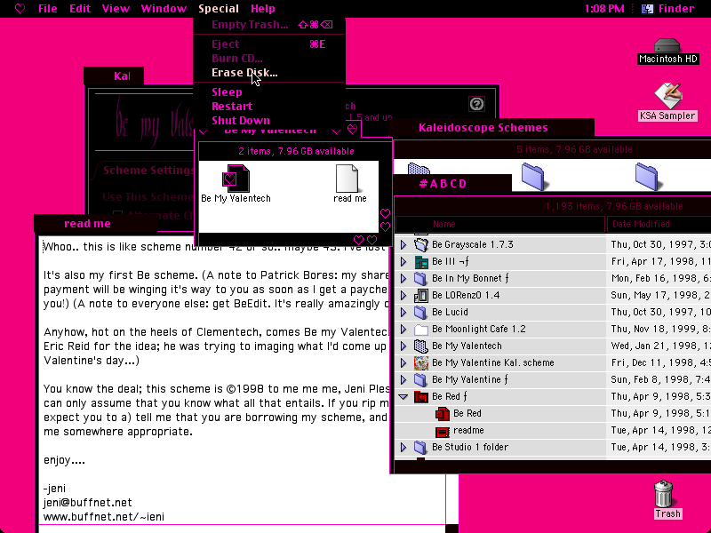Expand the Be In My Bonnet ƒ triangle
This screenshot has width=711, height=533.
tap(403, 278)
